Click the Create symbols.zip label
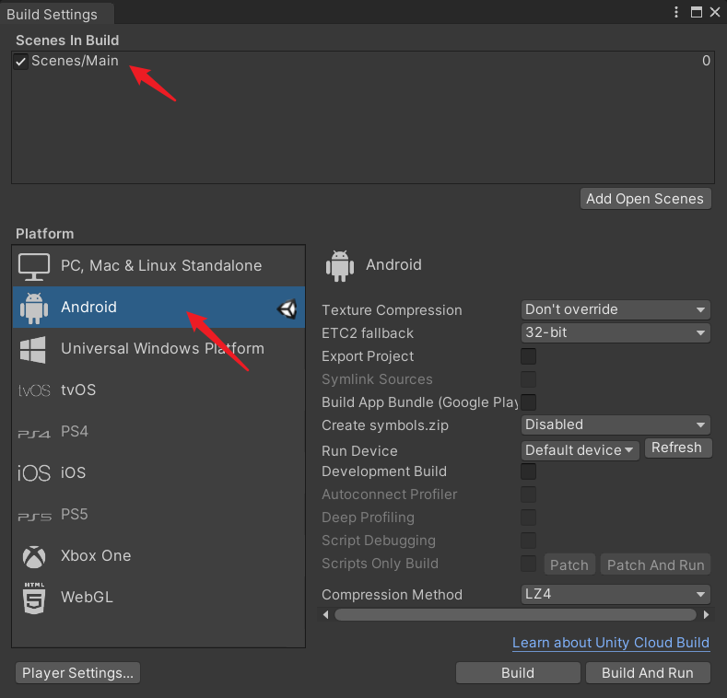Image resolution: width=727 pixels, height=698 pixels. (x=385, y=425)
